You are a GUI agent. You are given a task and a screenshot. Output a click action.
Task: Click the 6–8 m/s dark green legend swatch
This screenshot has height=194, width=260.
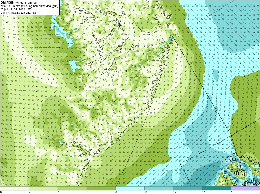[101, 189]
